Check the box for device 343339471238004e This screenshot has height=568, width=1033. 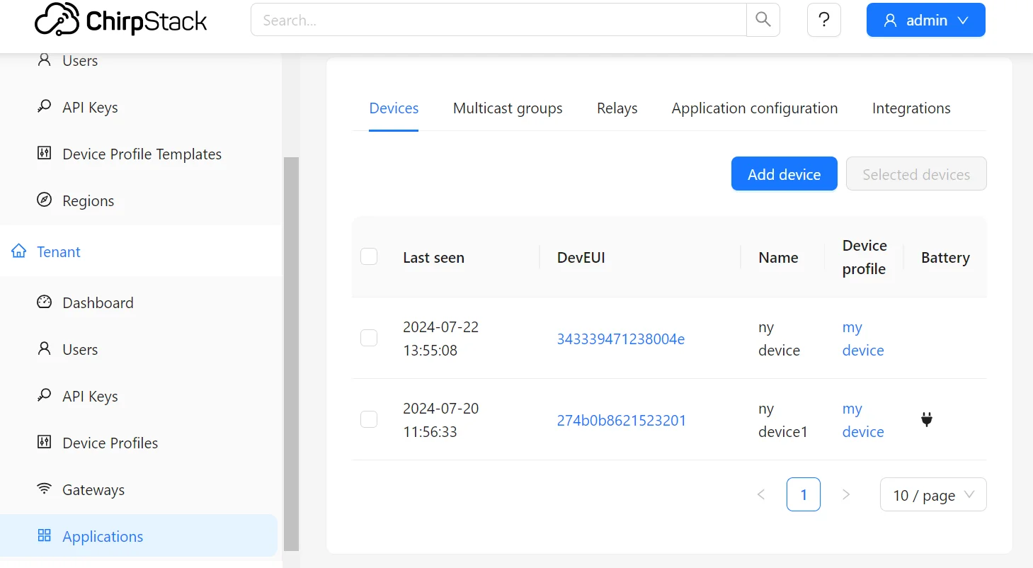pyautogui.click(x=369, y=338)
